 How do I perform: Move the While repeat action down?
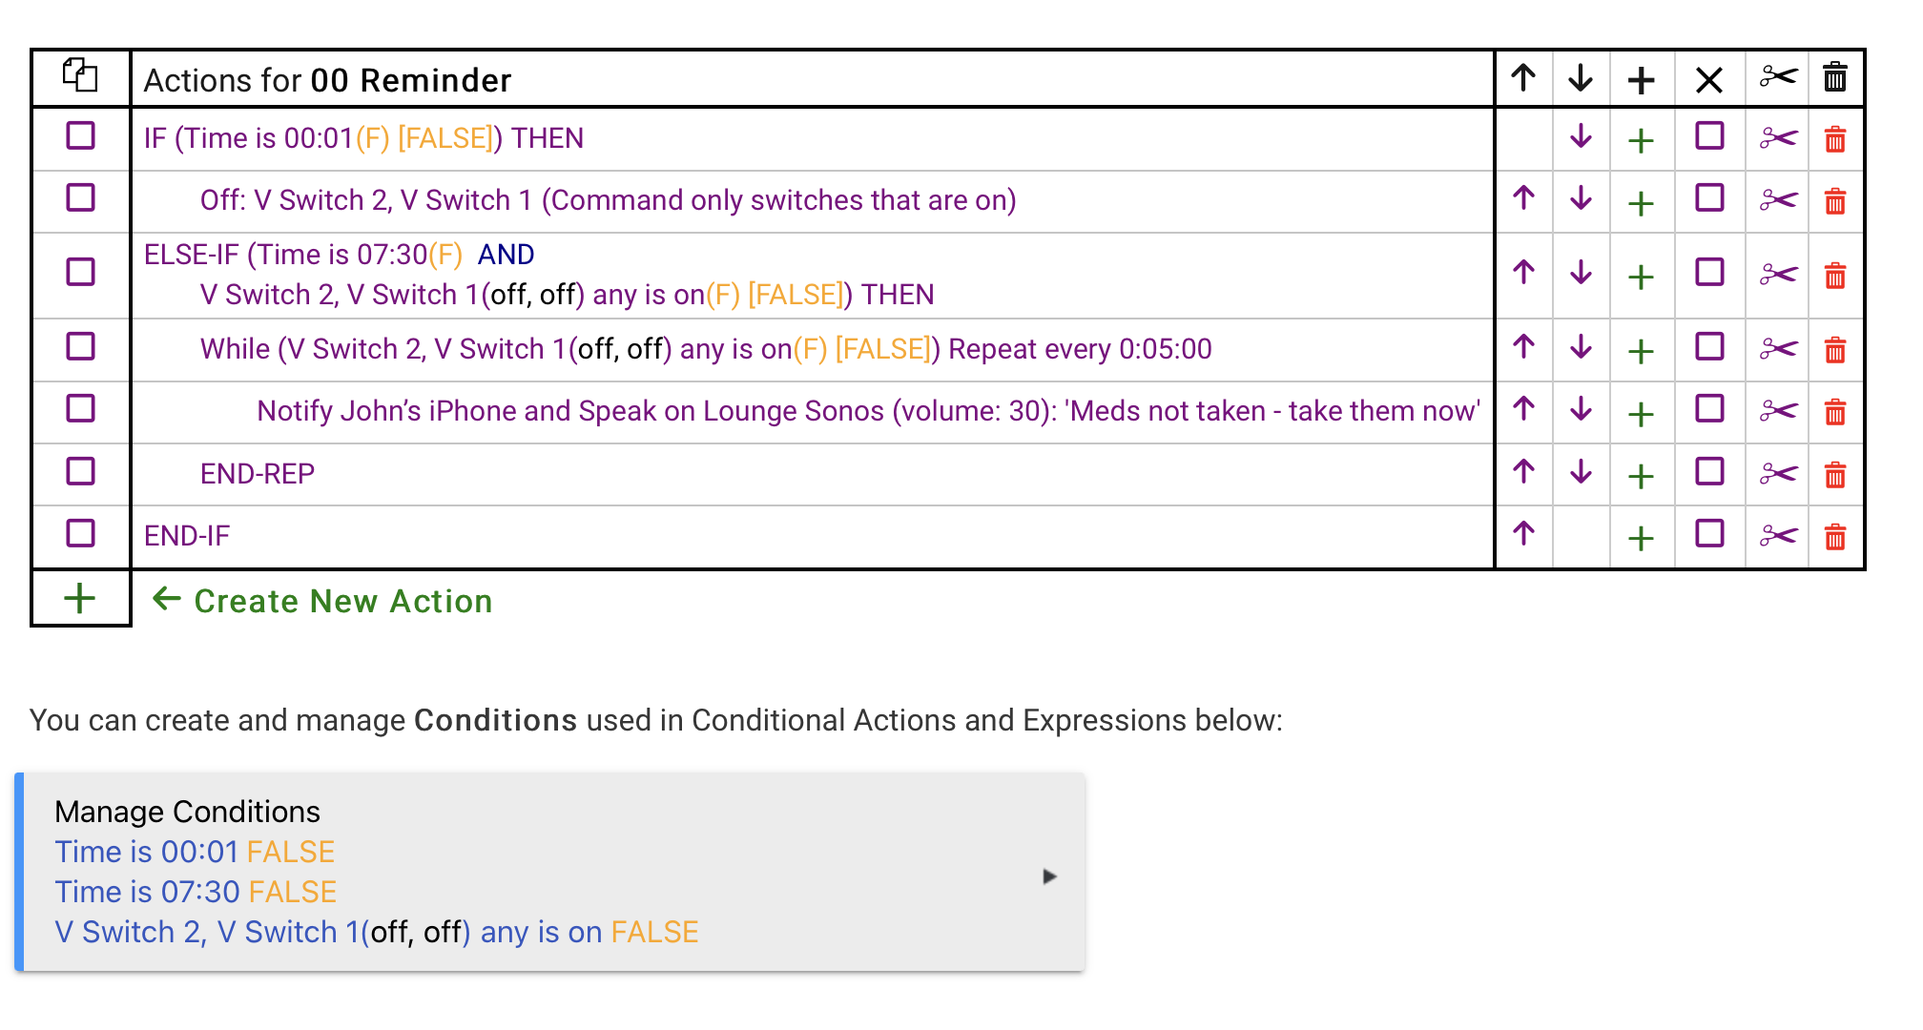point(1581,347)
